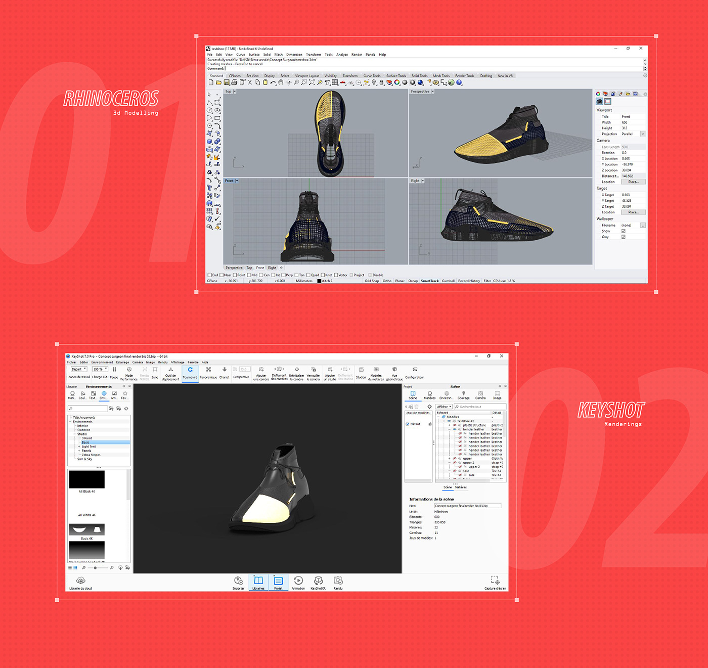Open the Vue géométrique window
The width and height of the screenshot is (708, 668).
[x=394, y=373]
